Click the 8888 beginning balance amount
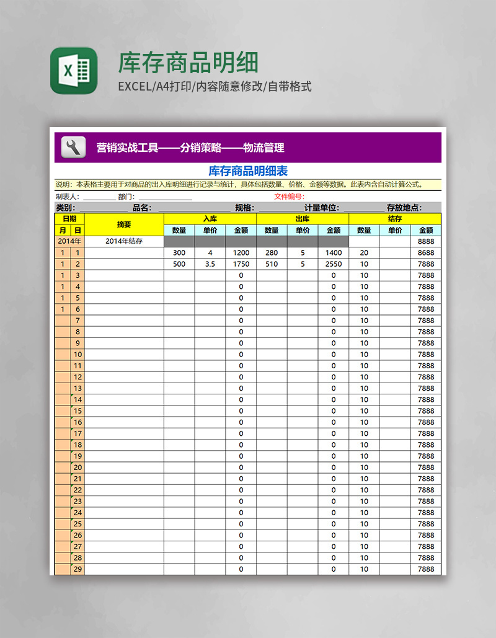The height and width of the screenshot is (638, 496). point(427,242)
